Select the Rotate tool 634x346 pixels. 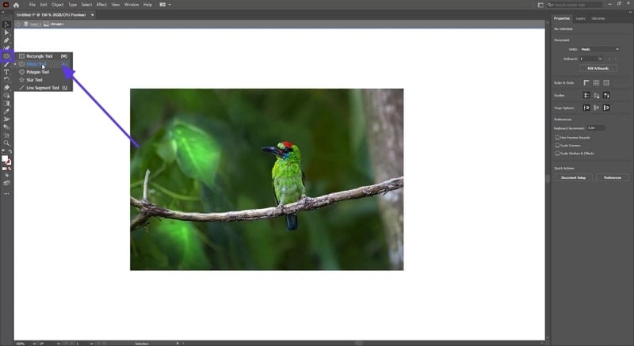[6, 79]
